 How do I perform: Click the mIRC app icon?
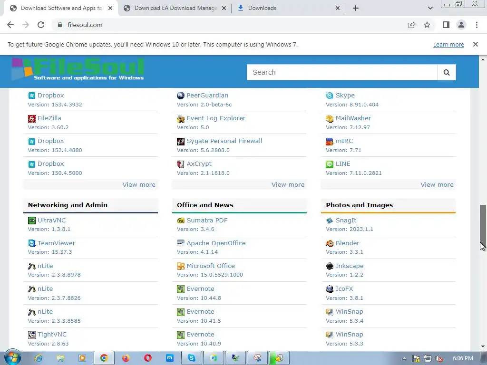pyautogui.click(x=330, y=141)
